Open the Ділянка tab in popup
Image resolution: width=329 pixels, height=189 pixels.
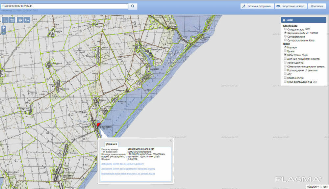112,144
